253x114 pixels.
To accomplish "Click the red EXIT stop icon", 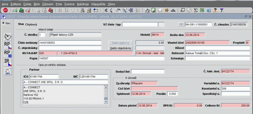I will pos(5,10).
